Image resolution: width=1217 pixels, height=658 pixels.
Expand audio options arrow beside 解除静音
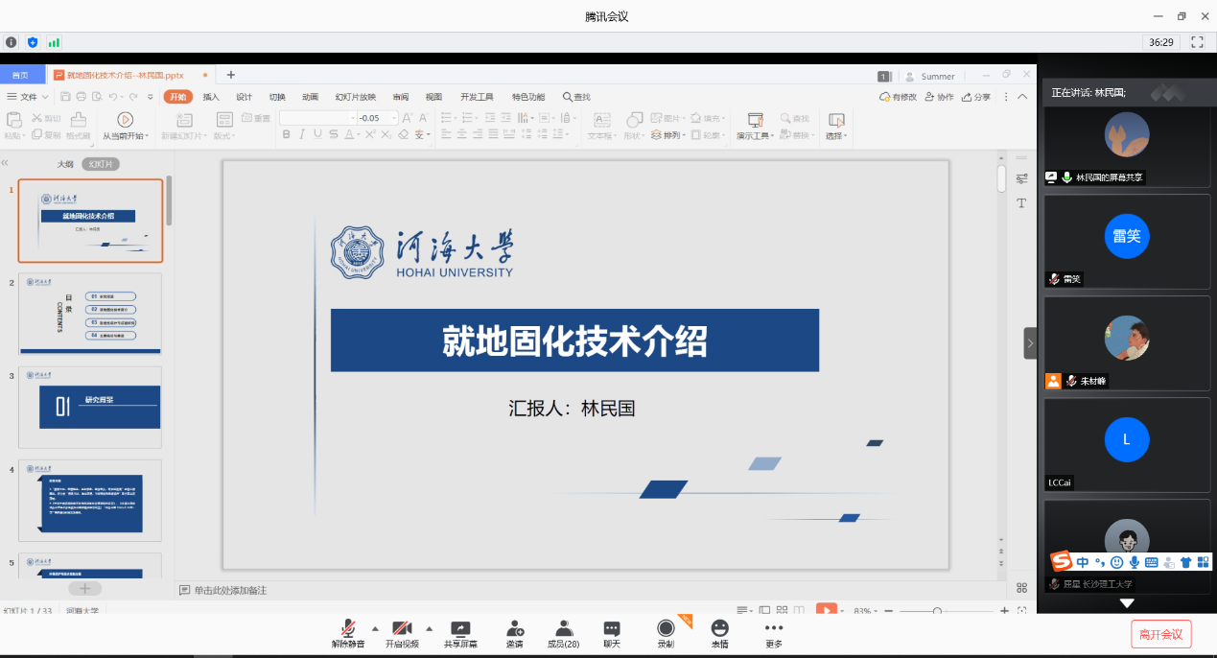pyautogui.click(x=375, y=629)
